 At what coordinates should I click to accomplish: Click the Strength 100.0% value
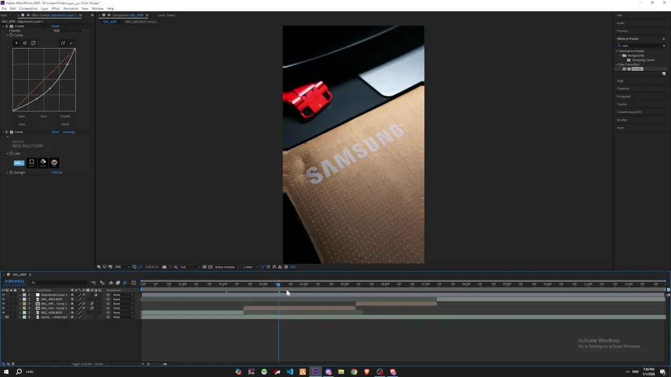pyautogui.click(x=56, y=172)
